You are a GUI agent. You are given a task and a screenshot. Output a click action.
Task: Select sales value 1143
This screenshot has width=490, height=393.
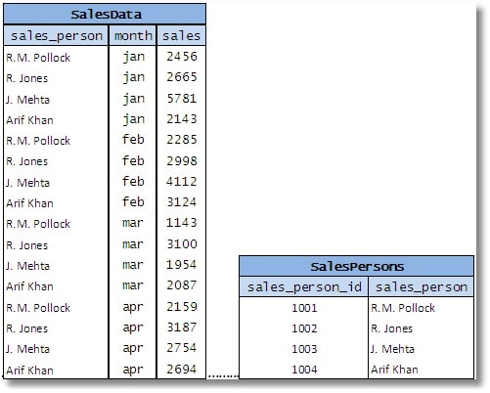(x=182, y=223)
